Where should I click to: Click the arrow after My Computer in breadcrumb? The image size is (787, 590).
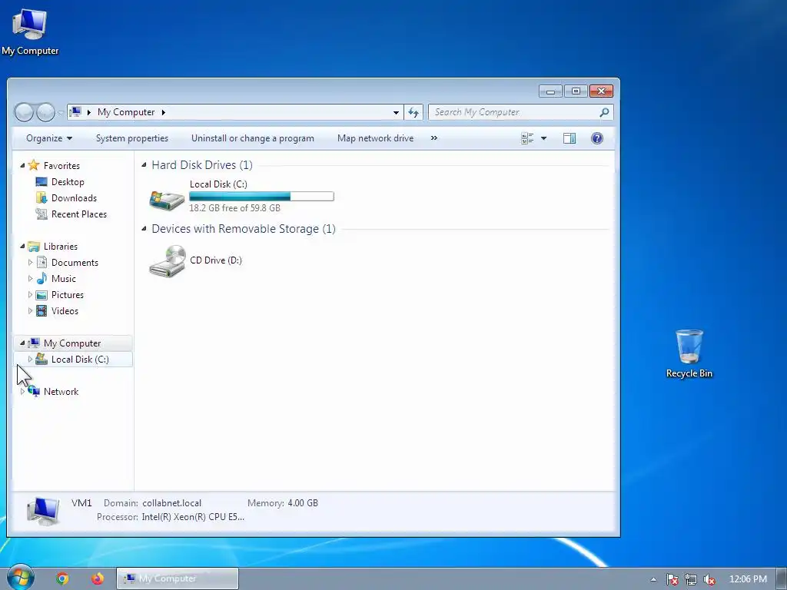coord(163,112)
